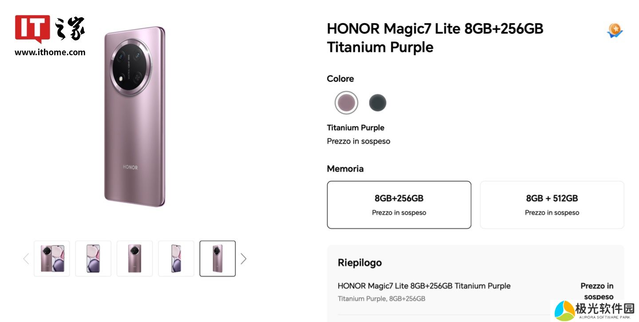The image size is (639, 322).
Task: Select the 8GB+256GB memory option
Action: (399, 205)
